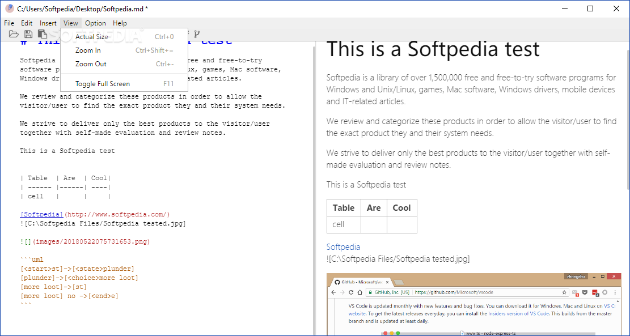Screen dimensions: 630x336
Task: Click the (http://www.softpedia.com/) URL text
Action: [x=117, y=214]
